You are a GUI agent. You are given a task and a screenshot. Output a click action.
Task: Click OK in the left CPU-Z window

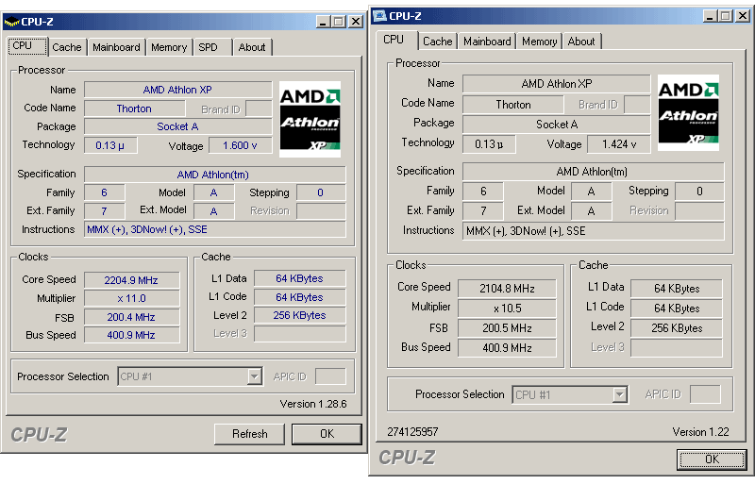pyautogui.click(x=327, y=434)
